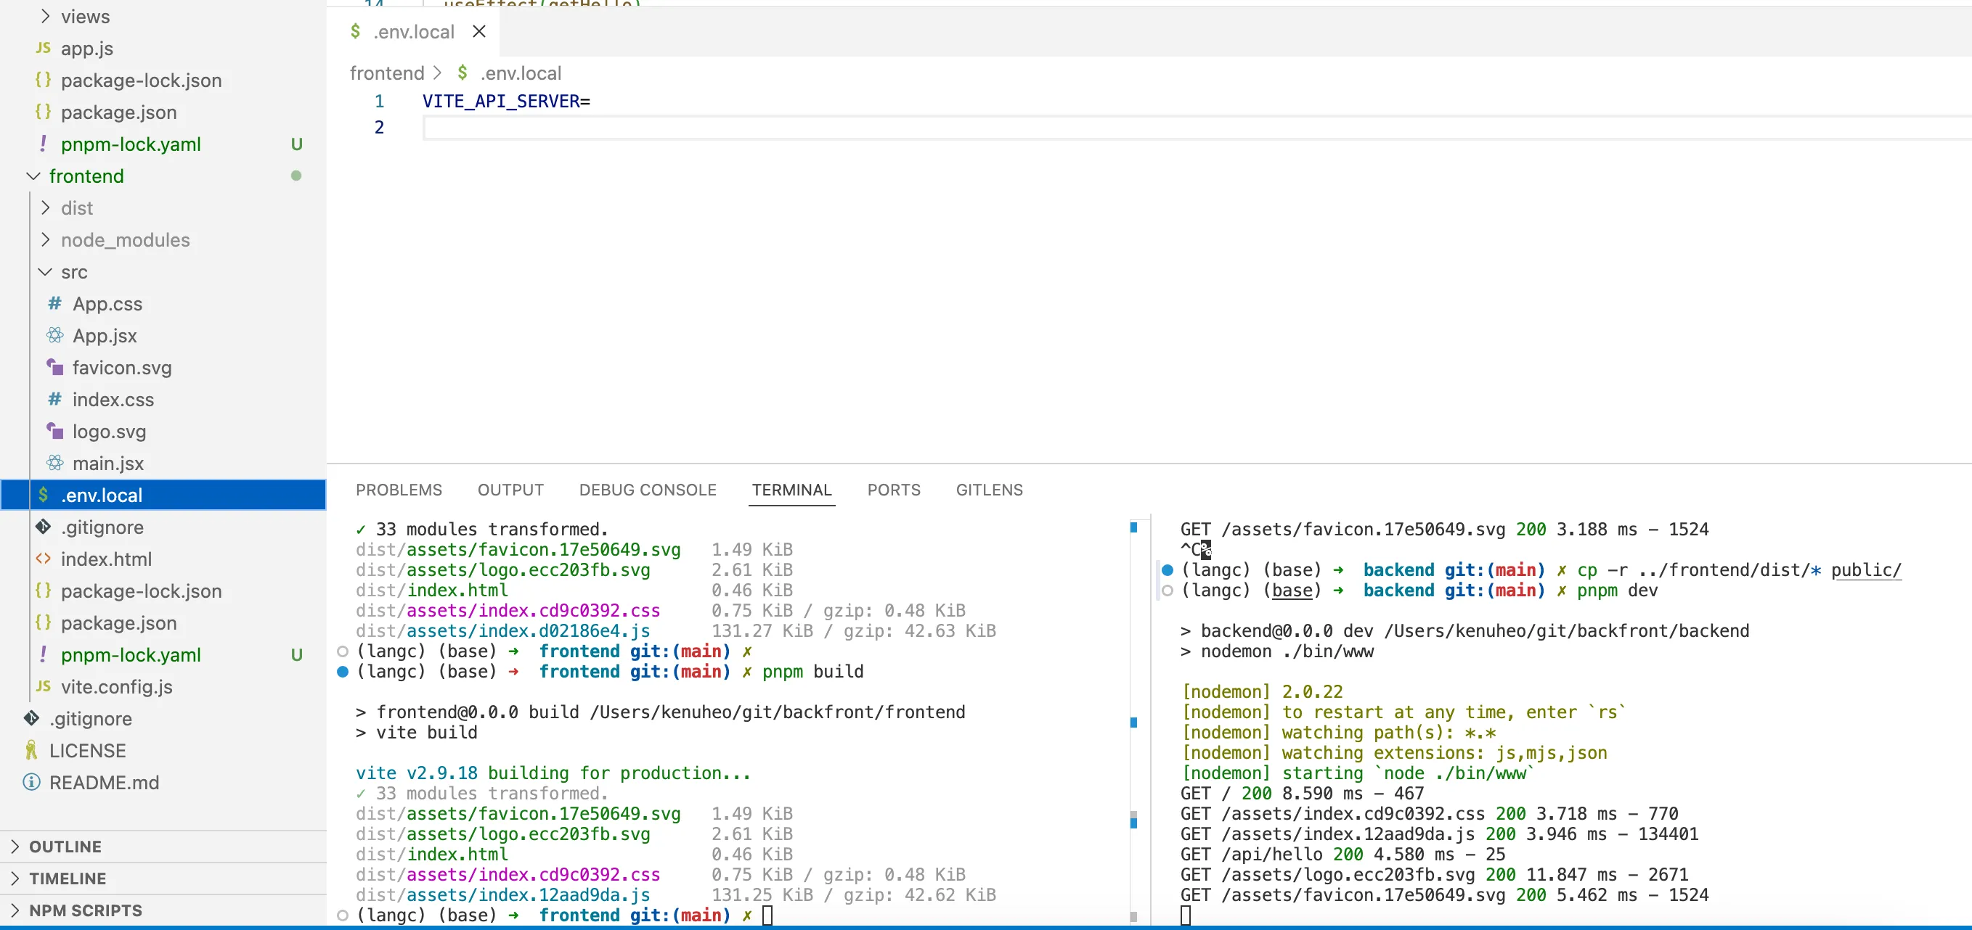Screen dimensions: 1972x930
Task: Close the .env.local editor tab
Action: (479, 31)
